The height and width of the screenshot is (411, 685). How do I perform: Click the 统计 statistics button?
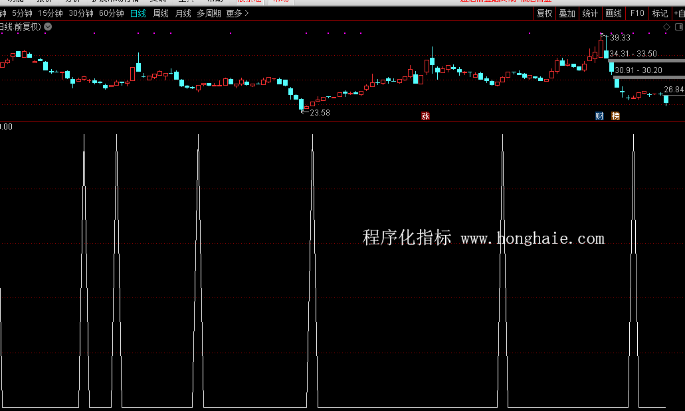(x=590, y=13)
